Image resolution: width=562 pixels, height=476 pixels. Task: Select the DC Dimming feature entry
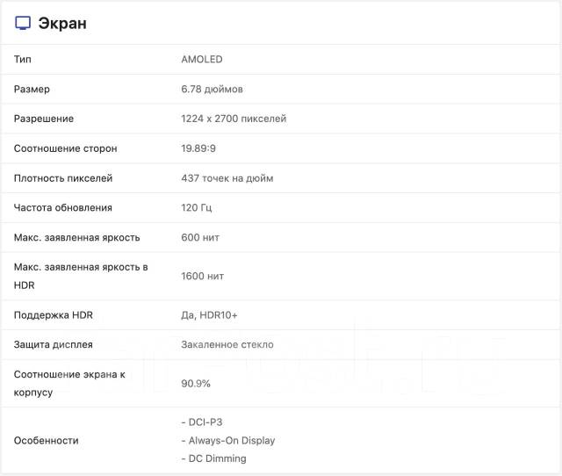click(x=214, y=458)
